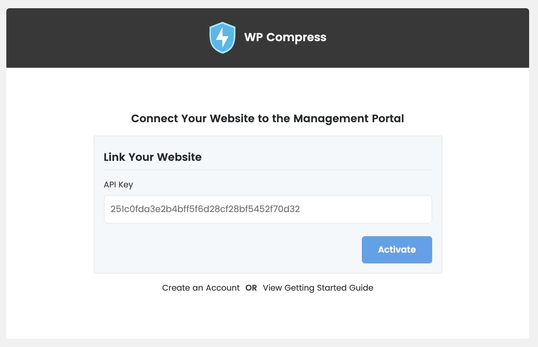Click the WP Compress shield logo
538x347 pixels.
222,38
